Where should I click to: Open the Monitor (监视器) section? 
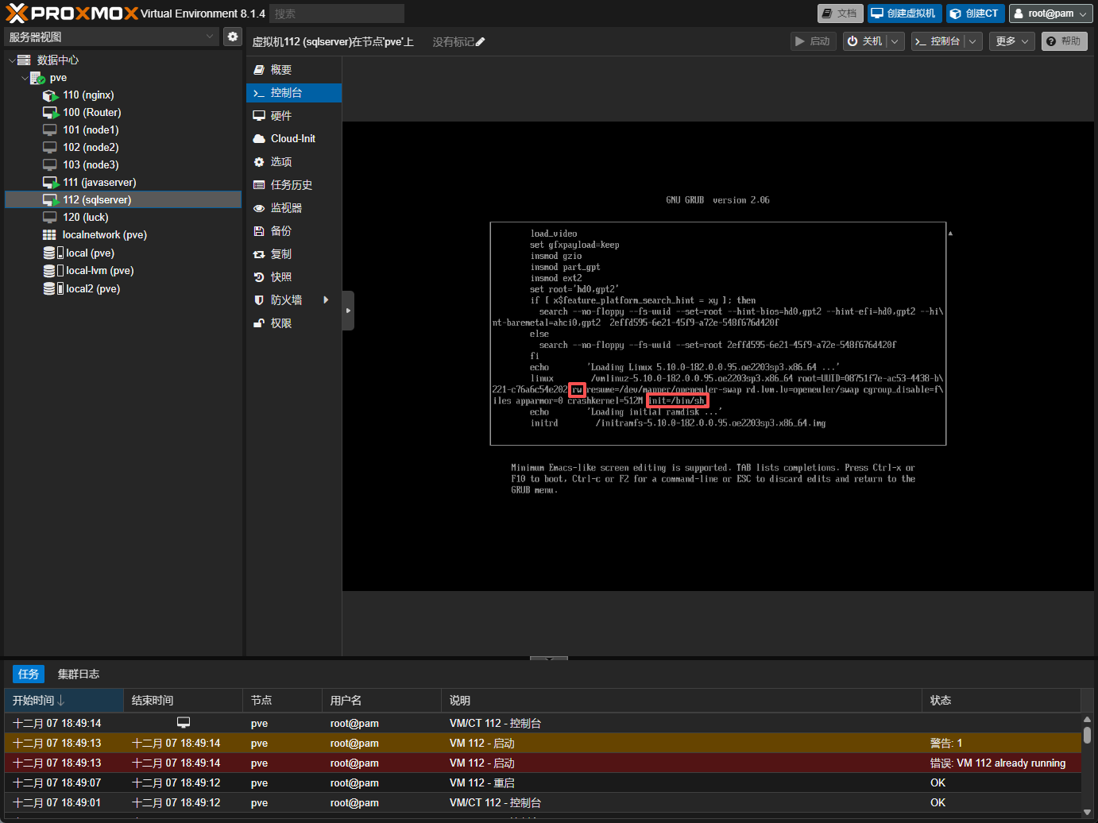[294, 208]
